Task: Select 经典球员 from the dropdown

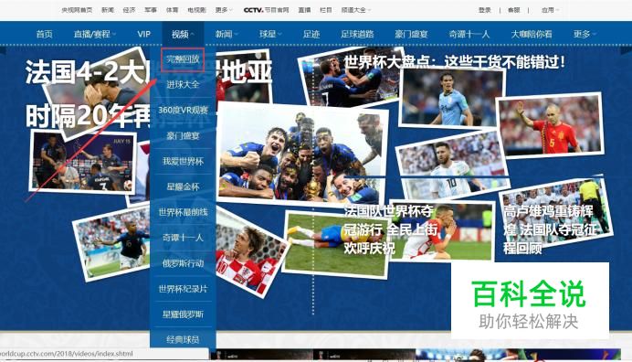Action: (183, 339)
